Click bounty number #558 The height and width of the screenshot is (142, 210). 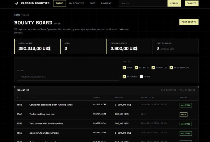click(19, 133)
